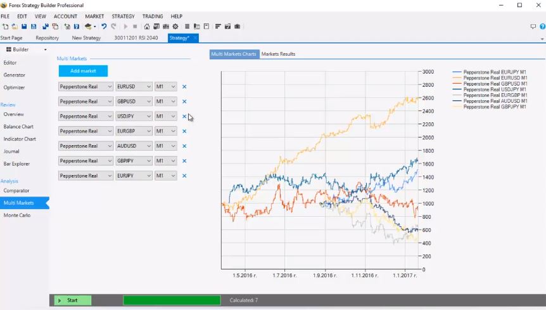The height and width of the screenshot is (310, 546).
Task: Click the chart window toolbar icon
Action: (228, 27)
